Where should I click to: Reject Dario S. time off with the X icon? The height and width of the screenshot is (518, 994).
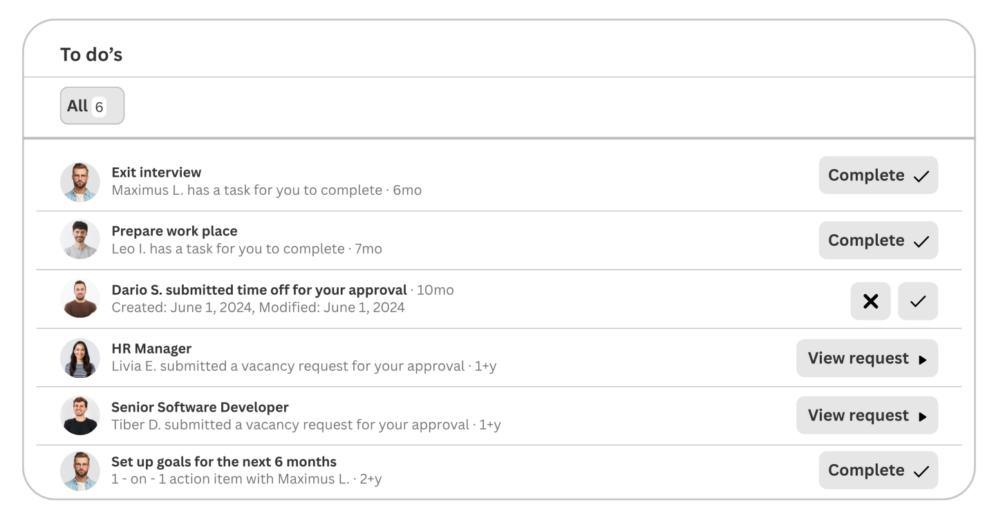[x=870, y=301]
